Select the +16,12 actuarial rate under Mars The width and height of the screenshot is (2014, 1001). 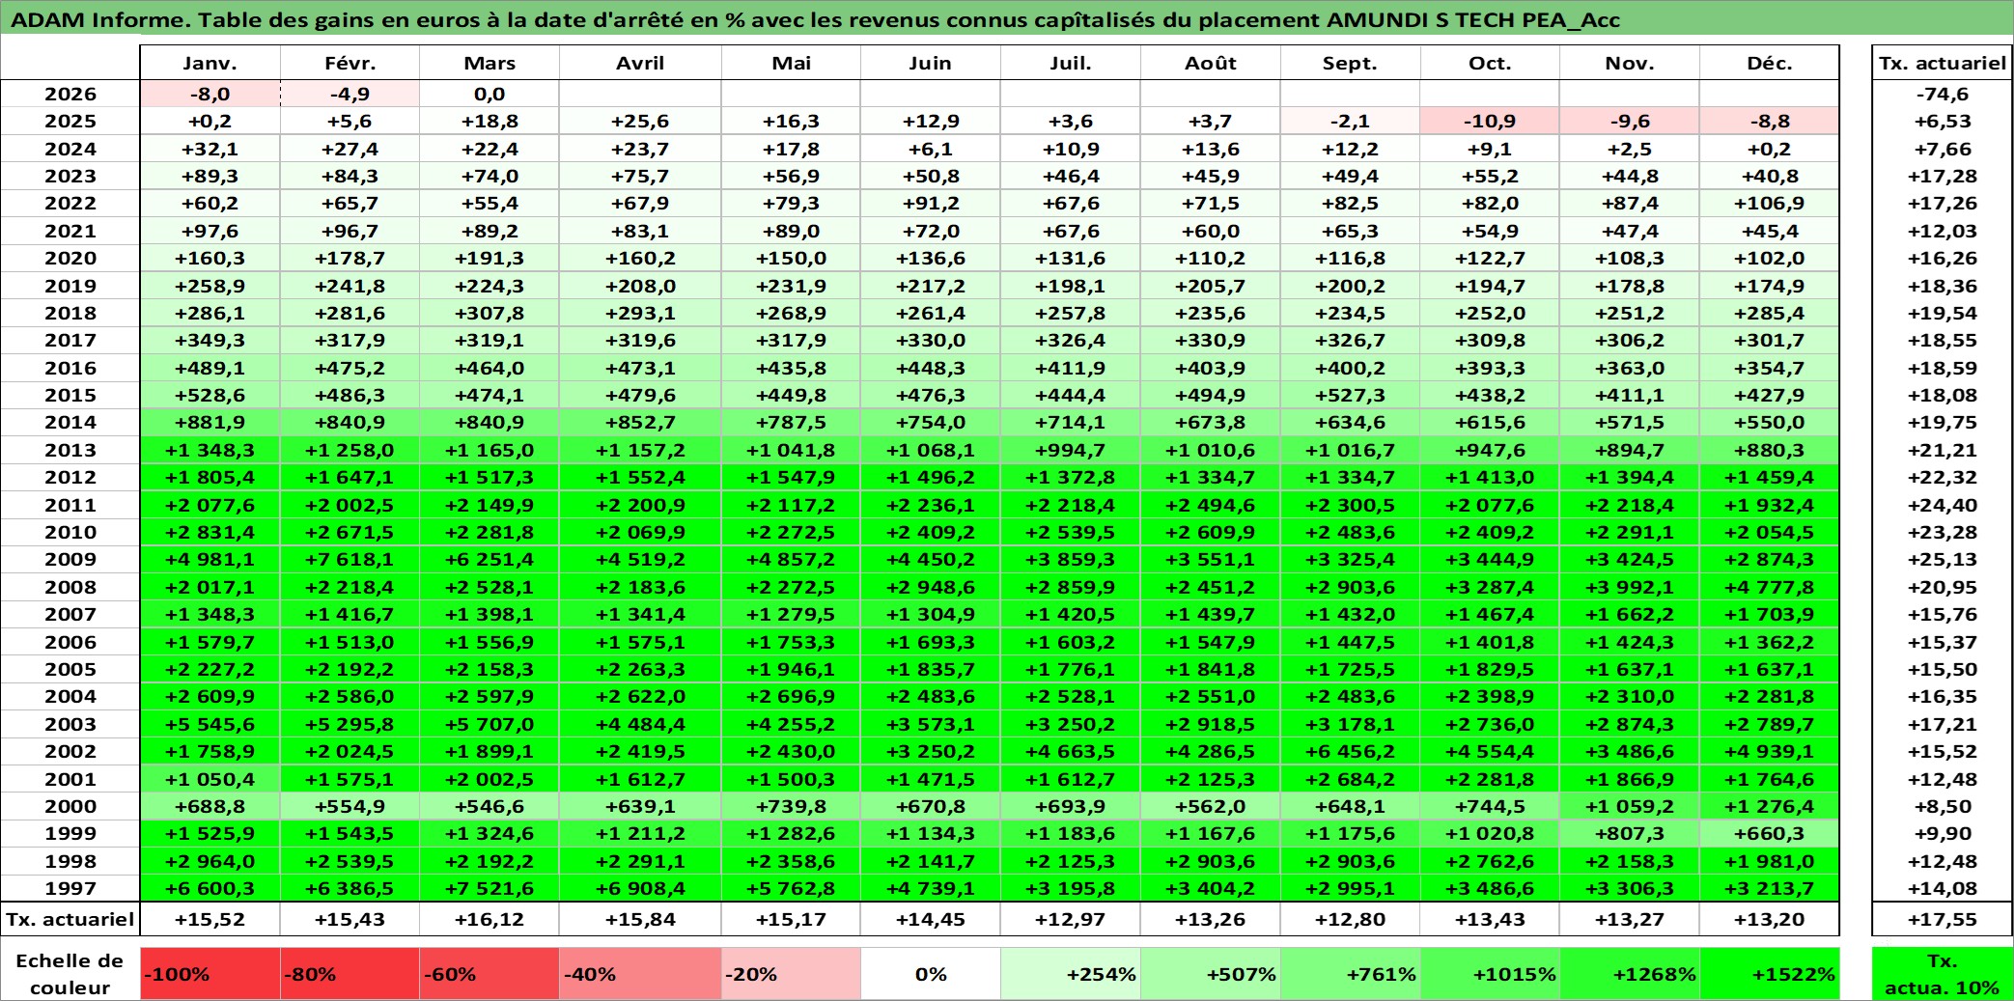tap(490, 919)
